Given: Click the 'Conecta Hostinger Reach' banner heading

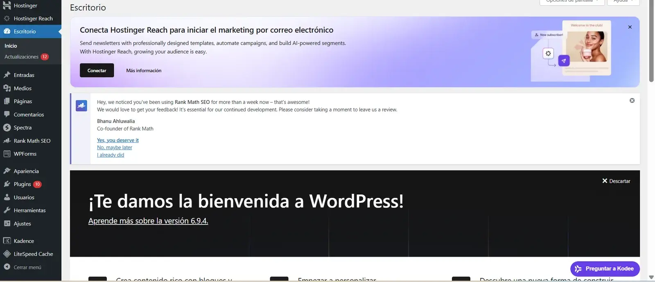Looking at the screenshot, I should [206, 30].
